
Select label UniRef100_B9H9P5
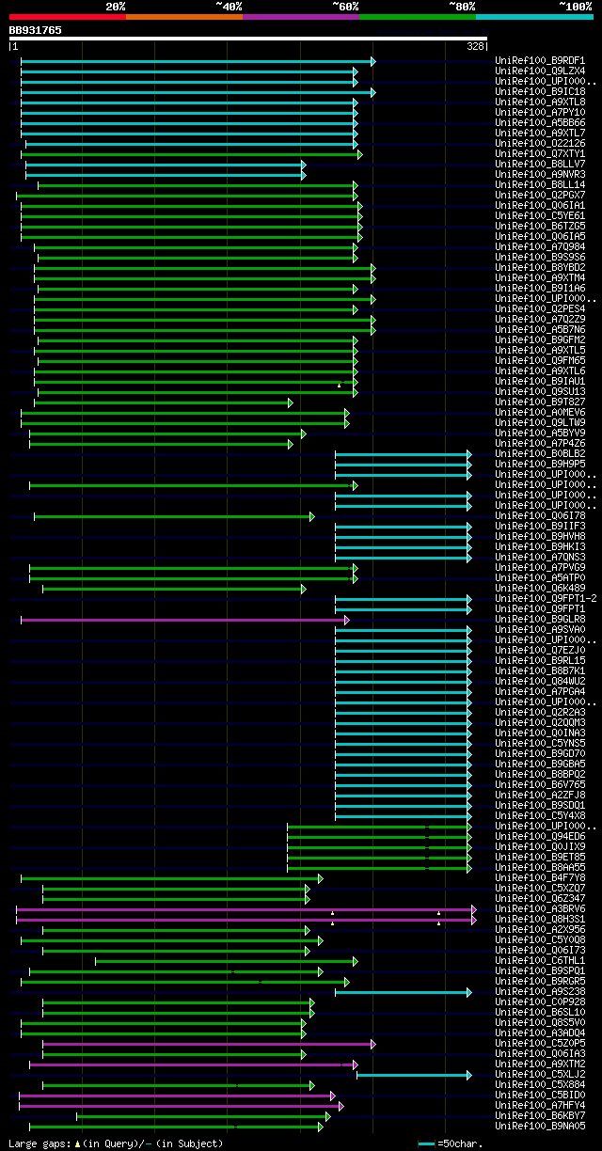(540, 465)
